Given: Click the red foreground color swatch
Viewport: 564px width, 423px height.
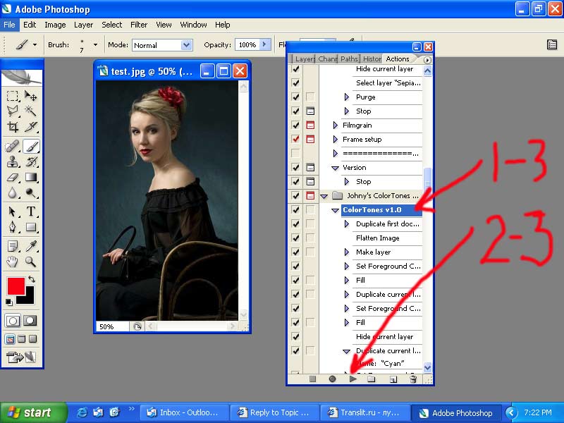Looking at the screenshot, I should click(16, 286).
